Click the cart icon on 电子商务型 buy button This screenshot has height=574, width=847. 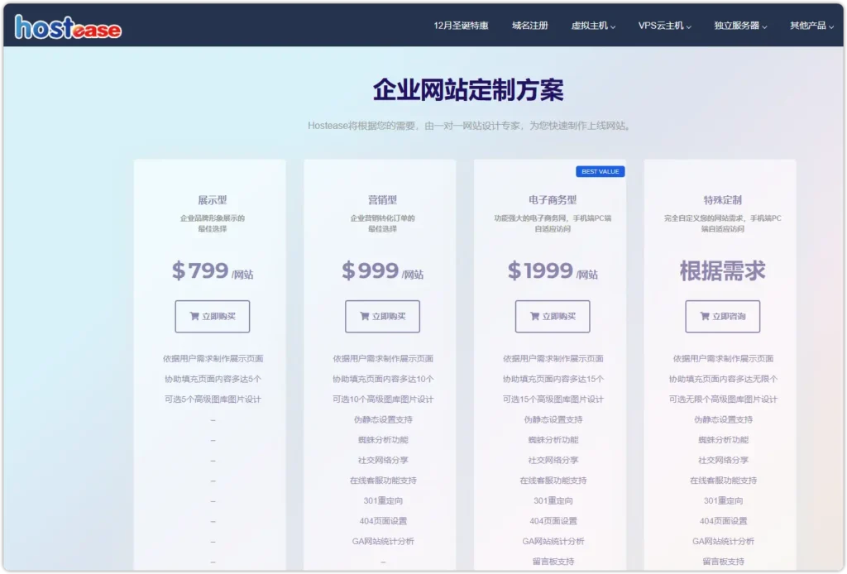(x=533, y=316)
